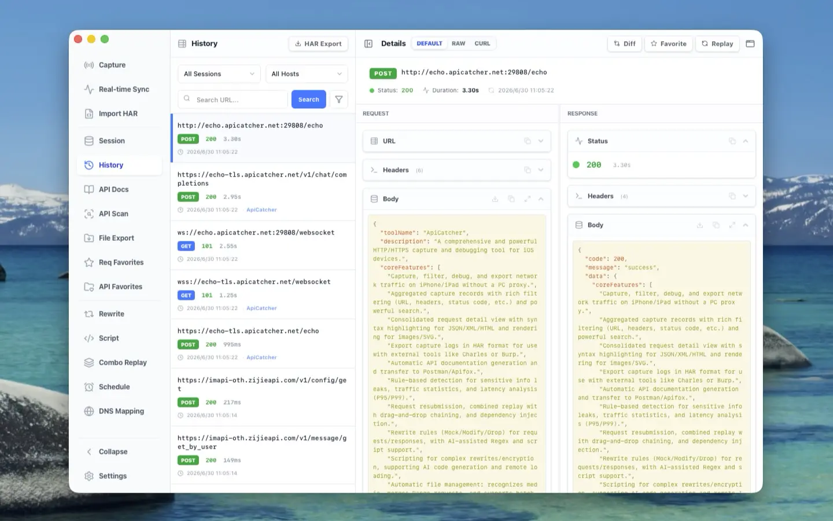Switch to the RAW details tab

click(459, 43)
